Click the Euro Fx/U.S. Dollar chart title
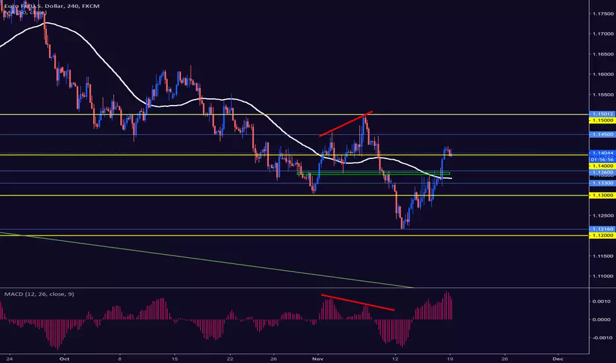 pos(52,6)
